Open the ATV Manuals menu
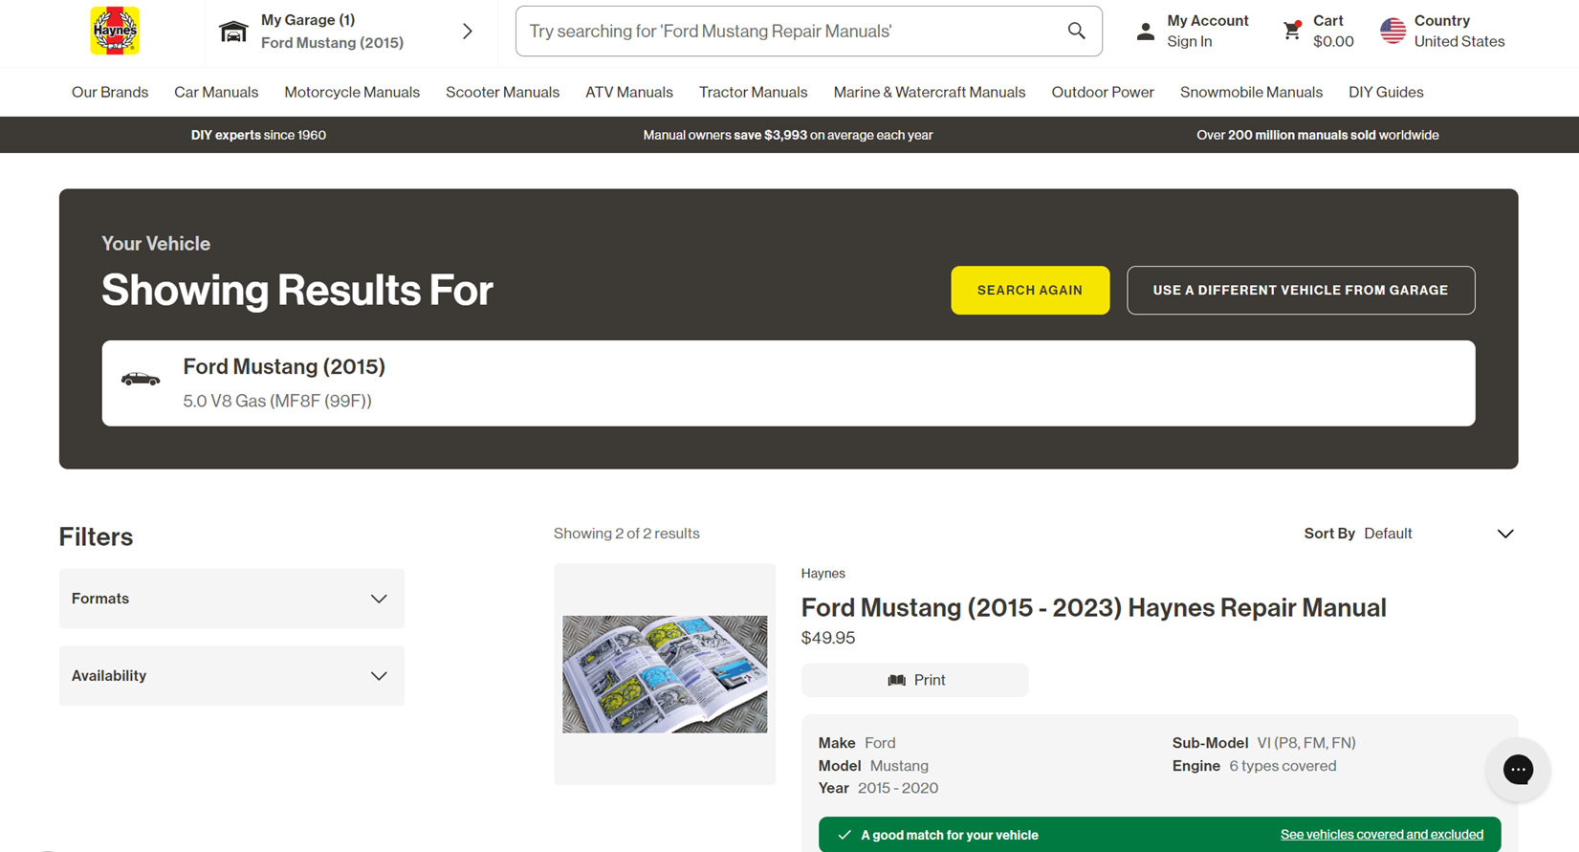The image size is (1579, 852). [x=629, y=93]
